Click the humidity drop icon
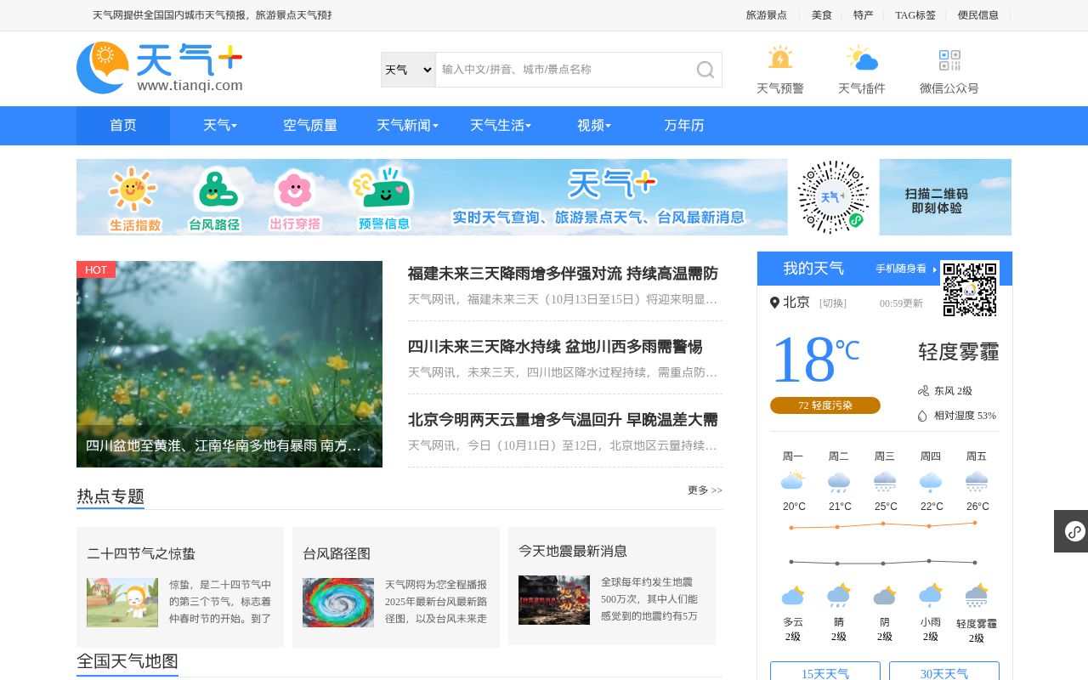This screenshot has height=680, width=1088. click(x=923, y=416)
